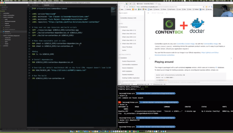233x133 pixels.
Task: Open the Google Drive pinned tab
Action: [127, 4]
